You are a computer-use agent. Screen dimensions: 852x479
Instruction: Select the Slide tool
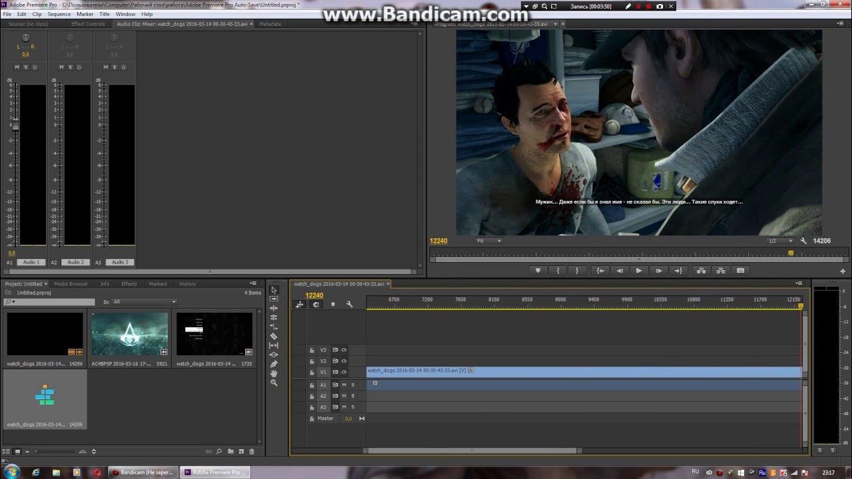(274, 355)
